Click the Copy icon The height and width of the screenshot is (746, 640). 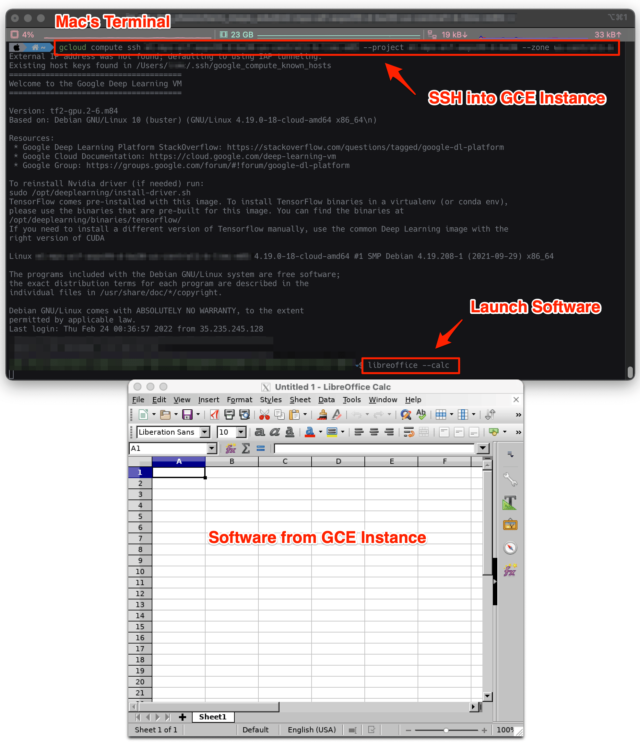279,415
